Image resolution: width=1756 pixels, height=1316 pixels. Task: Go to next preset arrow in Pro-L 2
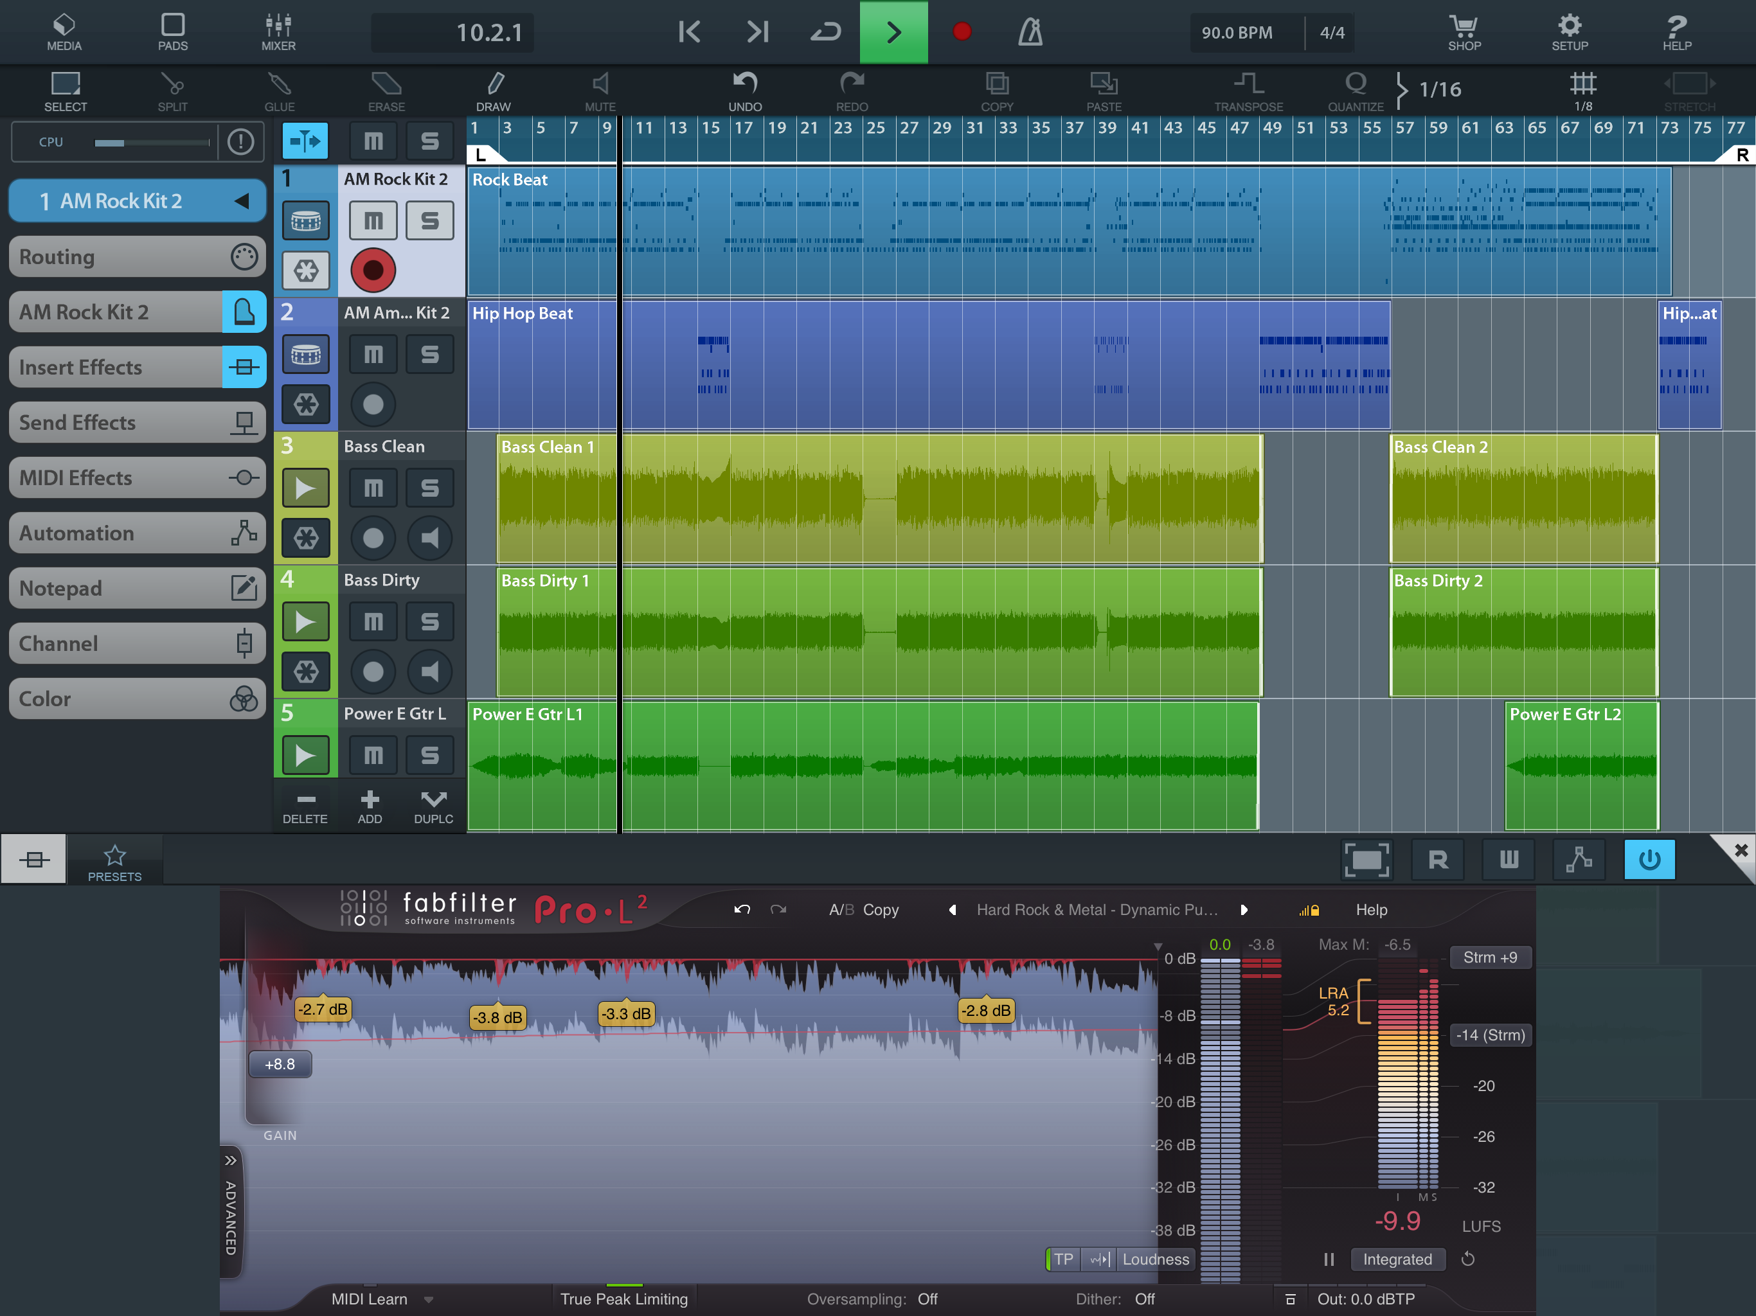[1243, 911]
